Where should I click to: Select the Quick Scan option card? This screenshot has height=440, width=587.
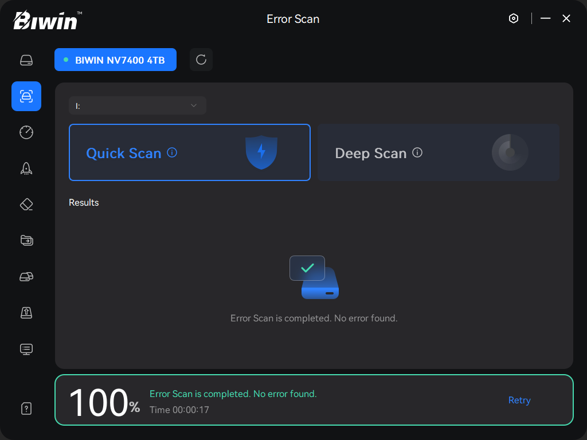point(189,152)
